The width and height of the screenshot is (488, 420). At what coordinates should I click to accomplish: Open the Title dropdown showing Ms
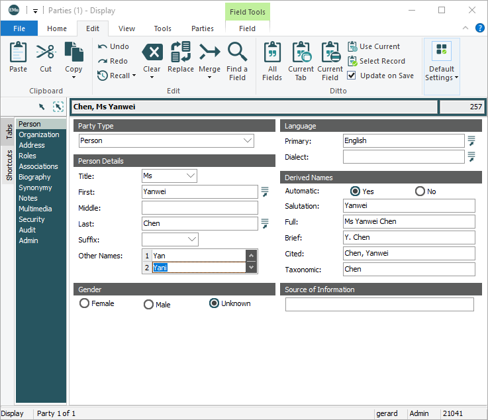point(191,176)
